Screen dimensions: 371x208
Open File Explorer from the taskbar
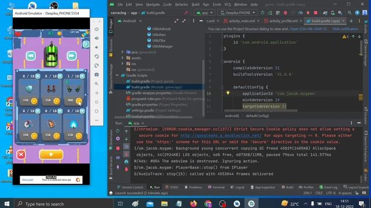[x=164, y=203]
